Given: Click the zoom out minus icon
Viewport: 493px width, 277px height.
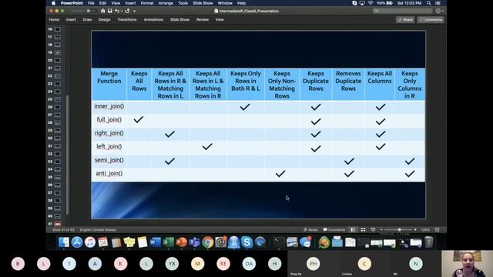Looking at the screenshot, I should 381,230.
